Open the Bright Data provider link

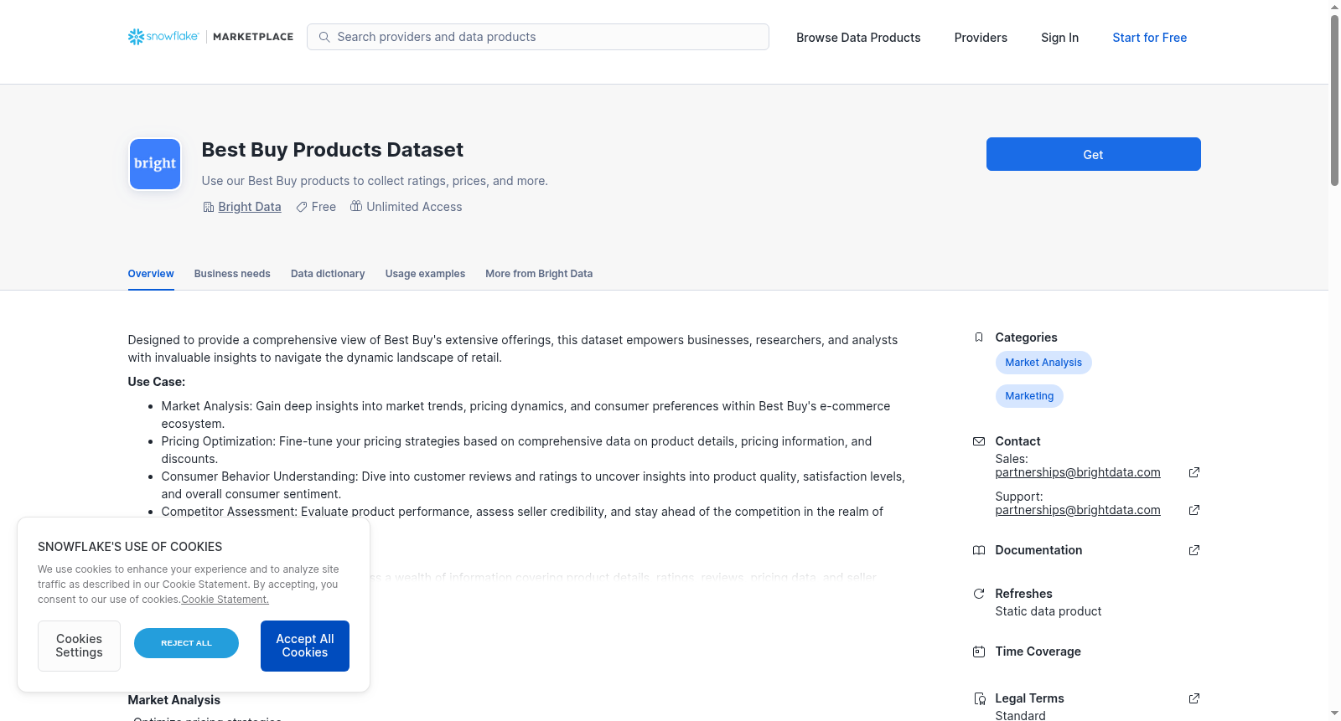point(250,207)
